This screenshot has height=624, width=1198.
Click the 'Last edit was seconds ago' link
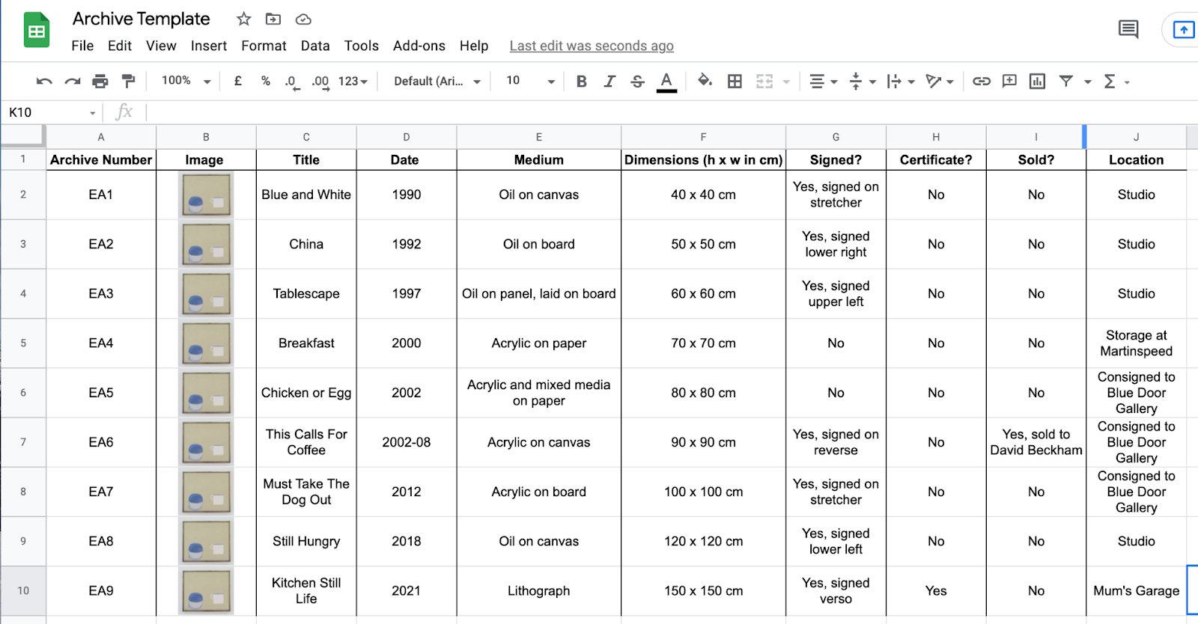click(591, 46)
